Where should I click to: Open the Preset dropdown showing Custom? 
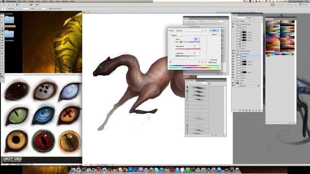coord(189,30)
